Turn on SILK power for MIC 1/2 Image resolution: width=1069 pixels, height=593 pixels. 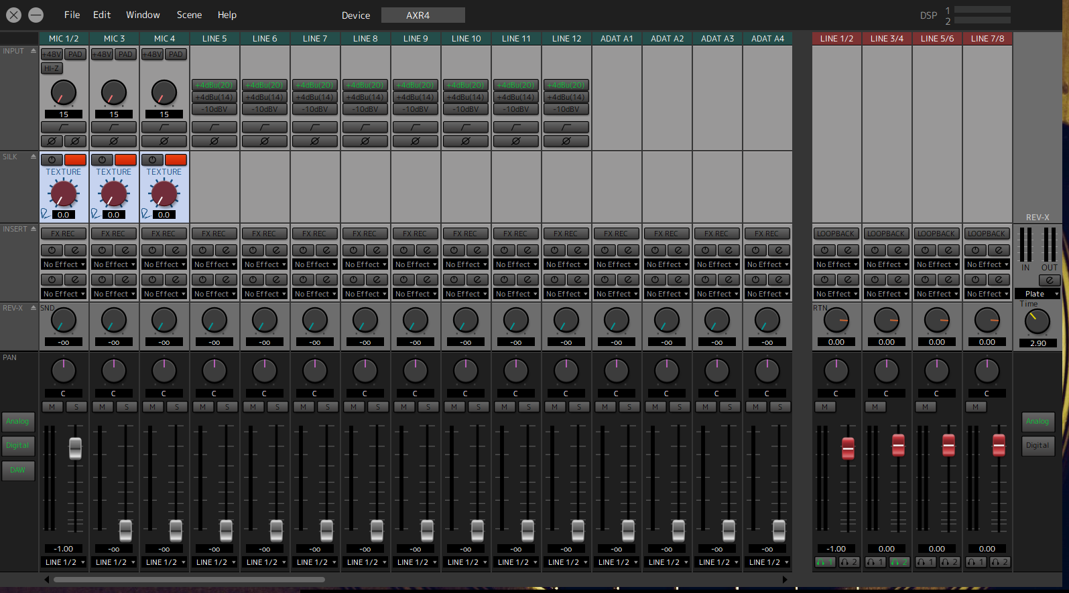tap(52, 160)
